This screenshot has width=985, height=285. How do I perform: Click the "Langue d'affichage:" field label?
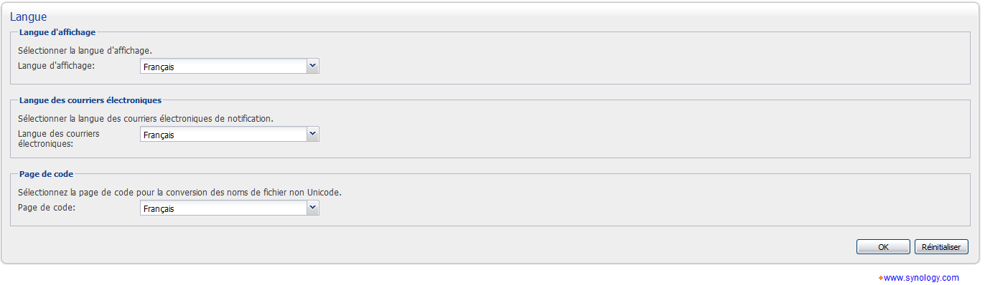point(57,66)
